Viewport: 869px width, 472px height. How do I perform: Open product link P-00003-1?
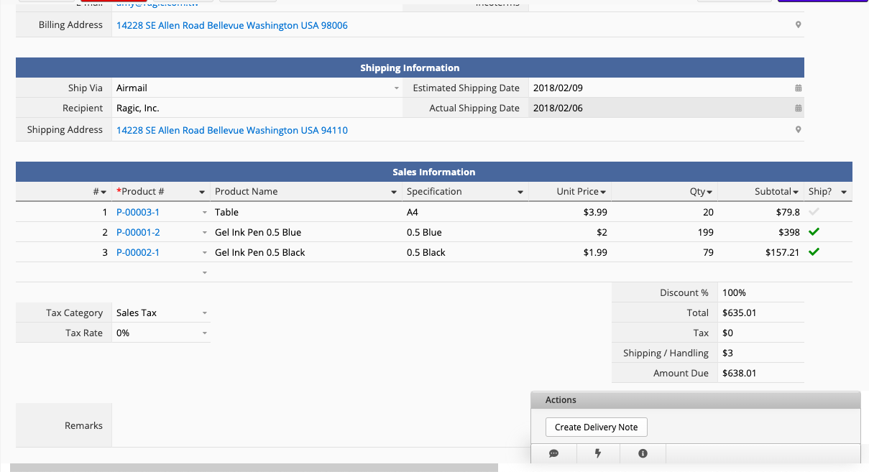tap(138, 212)
